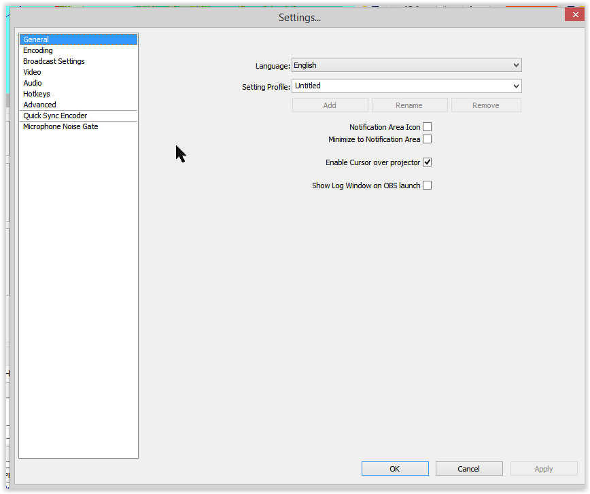Image resolution: width=590 pixels, height=494 pixels.
Task: Enable Show Log Window on OBS launch
Action: [427, 186]
